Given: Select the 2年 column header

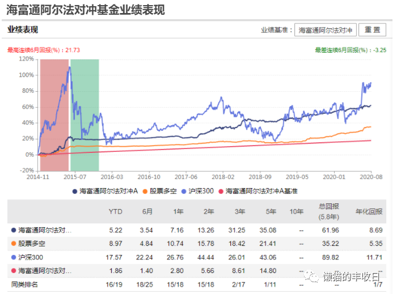Looking at the screenshot, I should pyautogui.click(x=209, y=212).
